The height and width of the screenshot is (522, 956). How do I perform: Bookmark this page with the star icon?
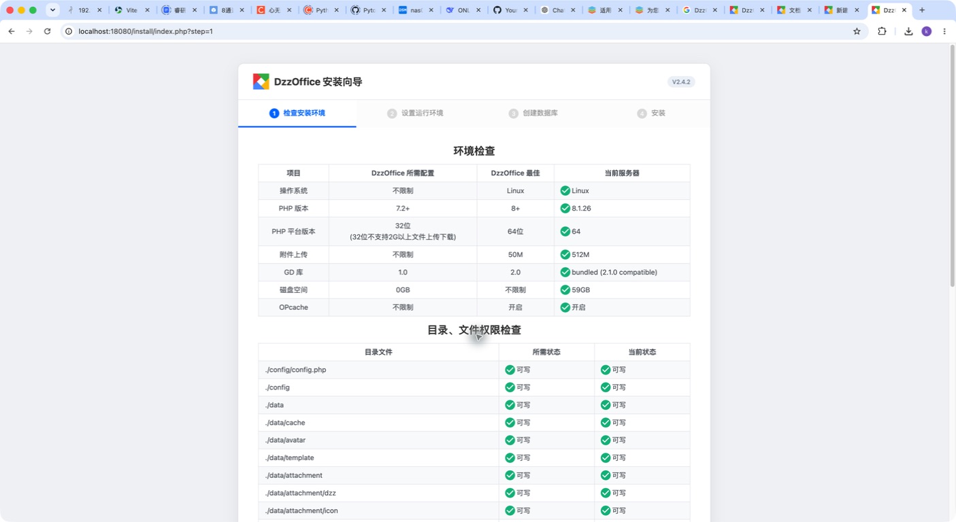[857, 31]
